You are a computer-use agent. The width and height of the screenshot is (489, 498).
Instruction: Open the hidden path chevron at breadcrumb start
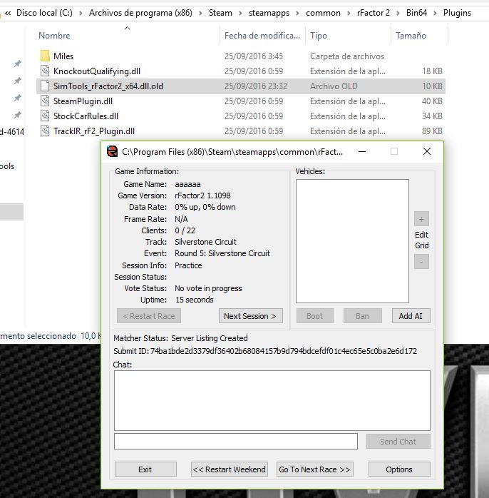[x=8, y=13]
